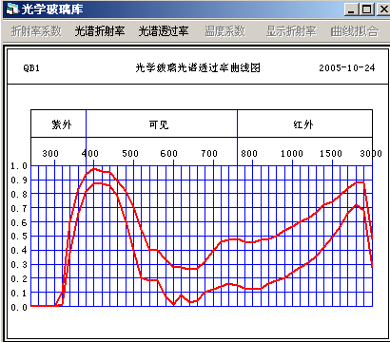Click the glass name QB1 label

(31, 67)
